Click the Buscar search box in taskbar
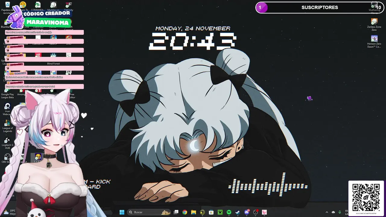This screenshot has height=217, width=386. click(149, 212)
